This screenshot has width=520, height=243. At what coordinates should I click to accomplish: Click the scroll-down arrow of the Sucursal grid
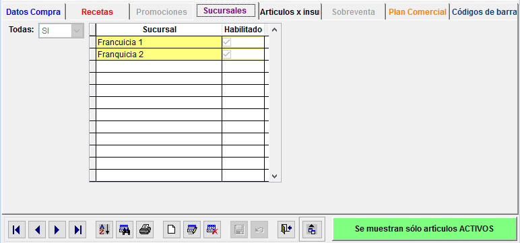point(274,176)
